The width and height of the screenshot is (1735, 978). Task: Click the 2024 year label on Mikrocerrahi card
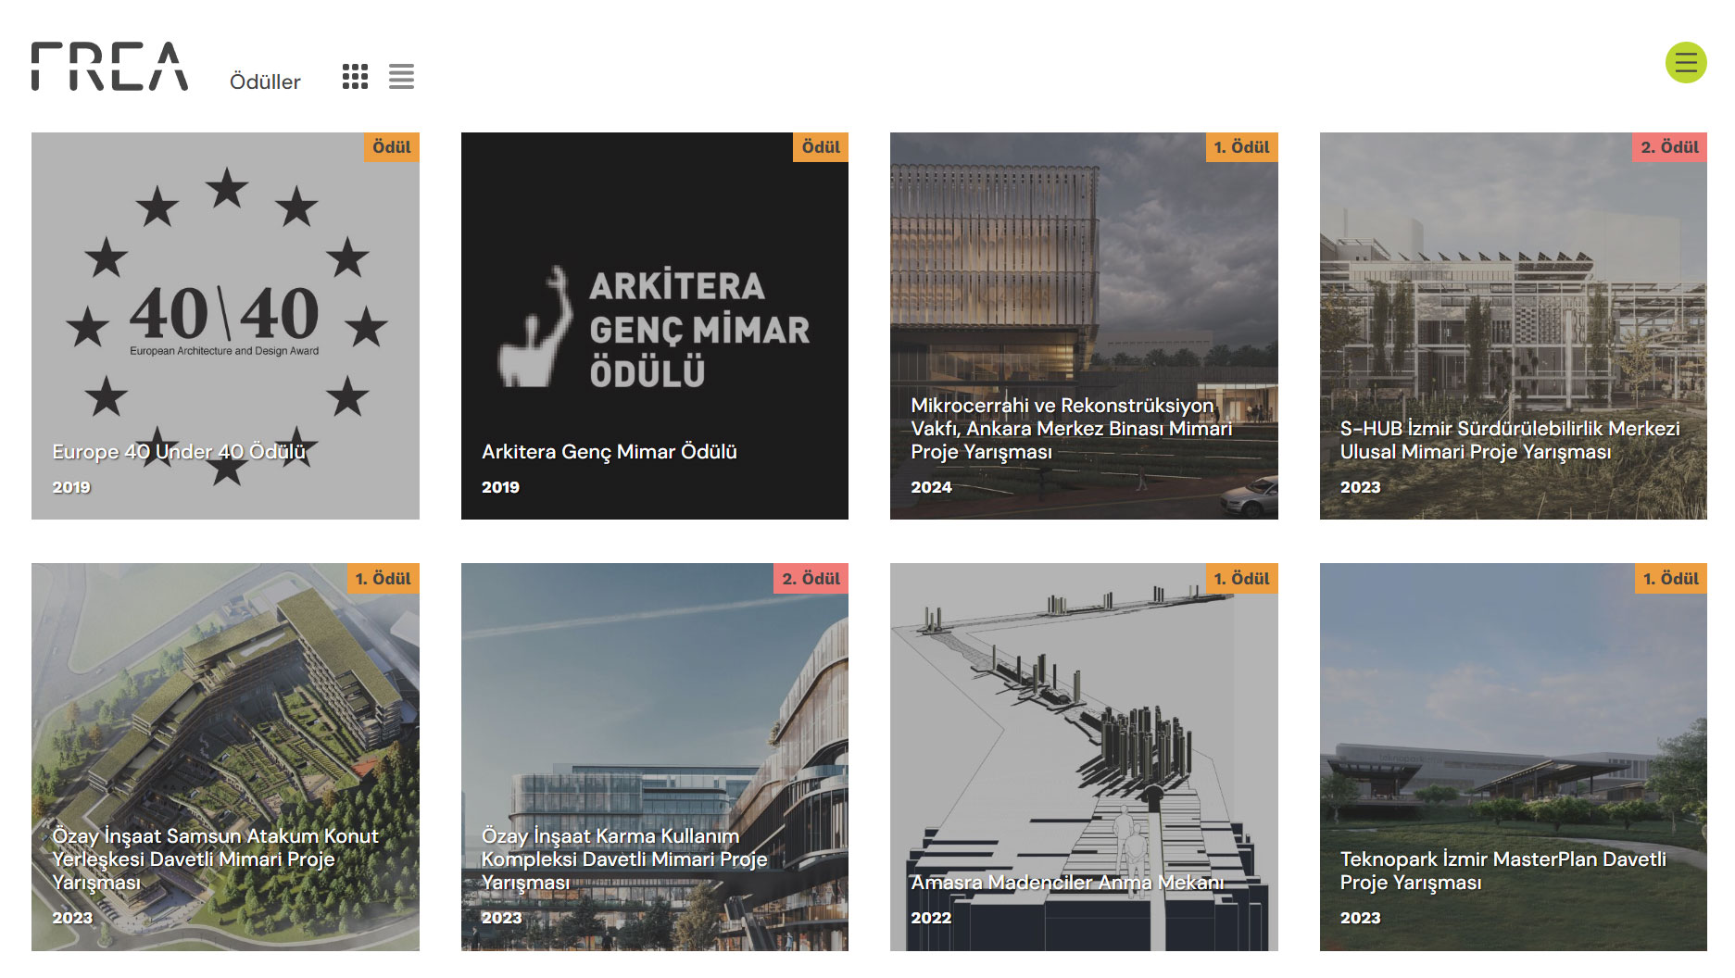click(x=931, y=486)
